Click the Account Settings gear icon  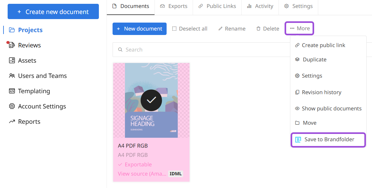pos(12,106)
